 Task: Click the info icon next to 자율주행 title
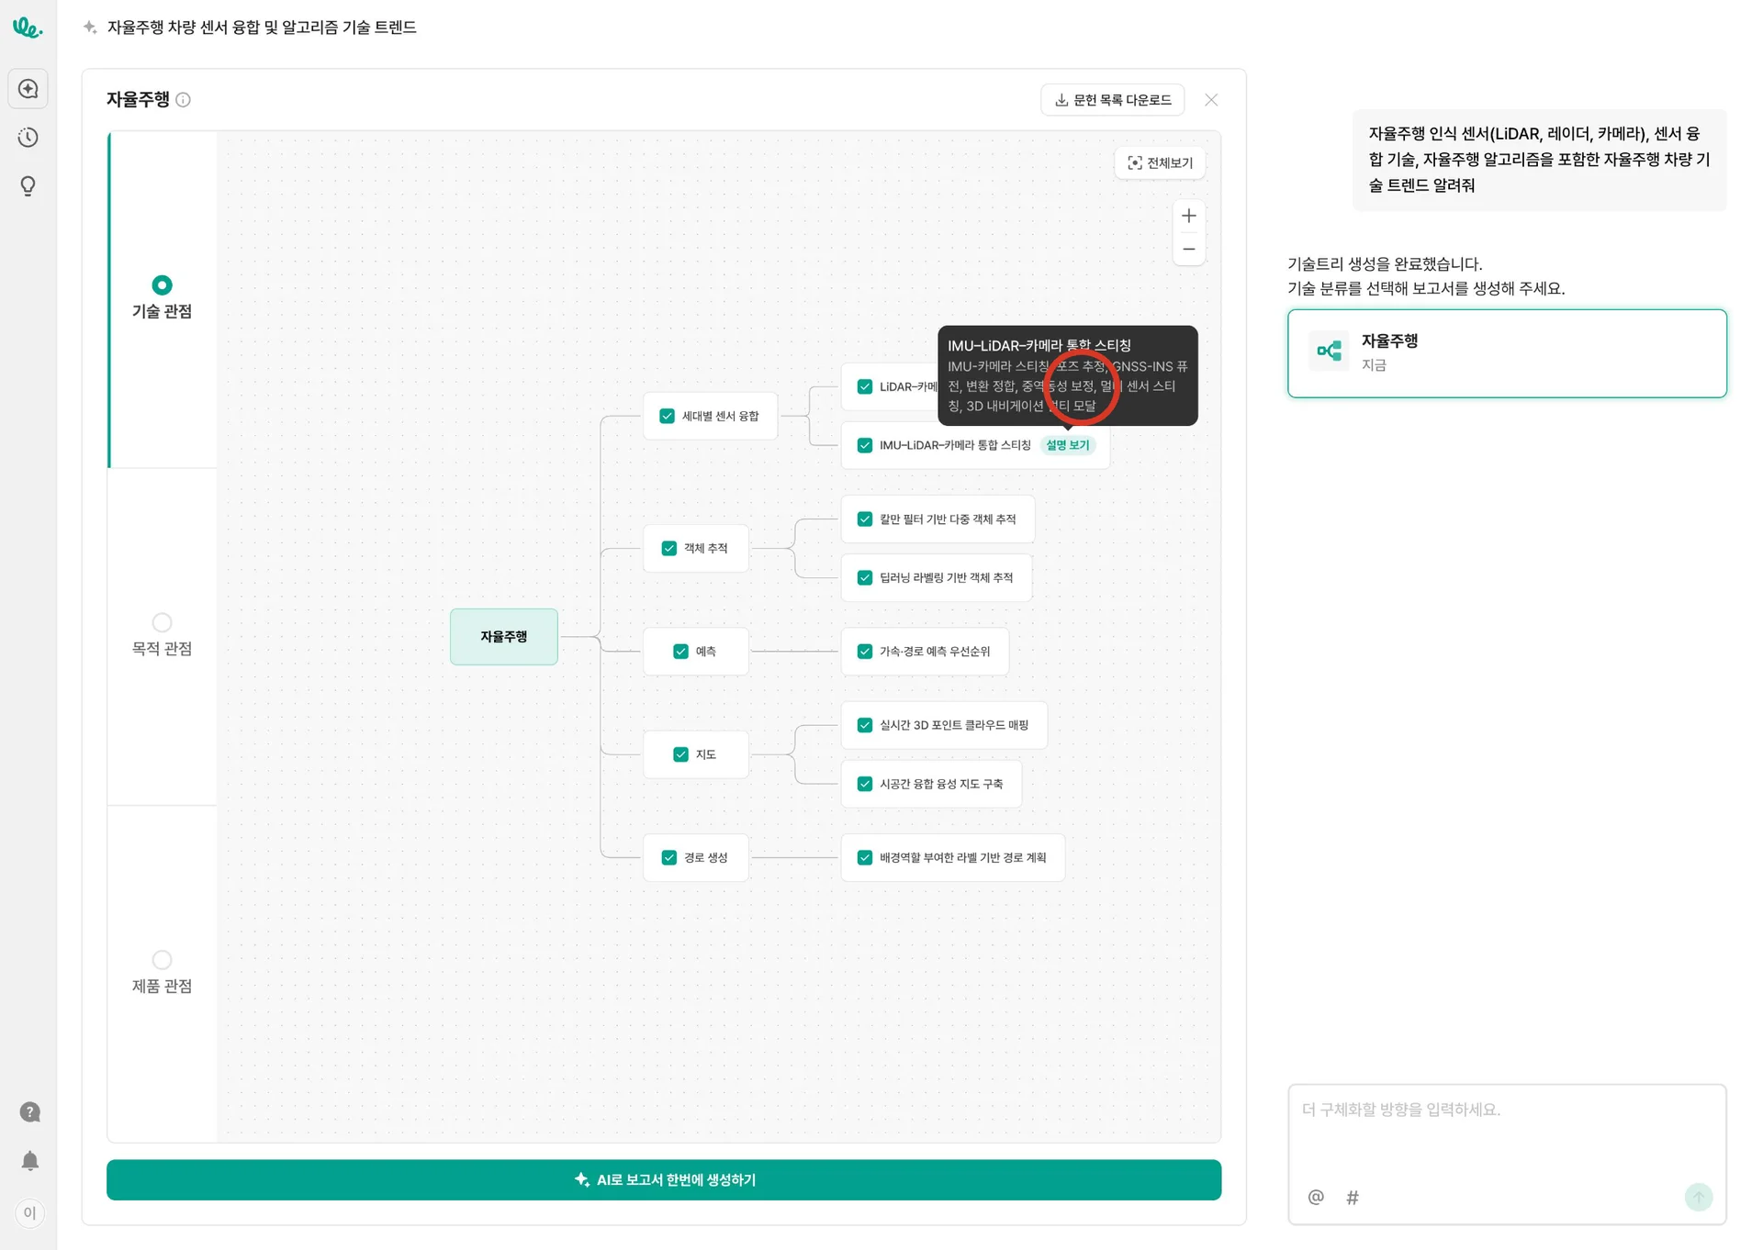(184, 100)
